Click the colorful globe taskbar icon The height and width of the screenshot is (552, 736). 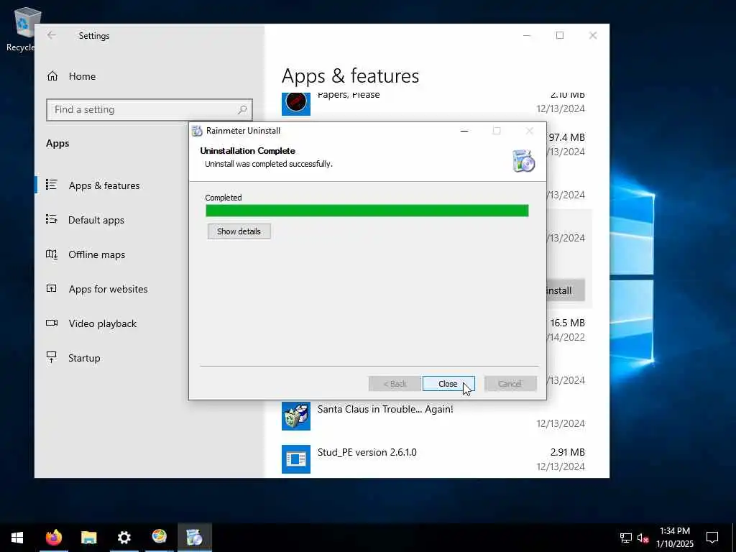click(159, 536)
